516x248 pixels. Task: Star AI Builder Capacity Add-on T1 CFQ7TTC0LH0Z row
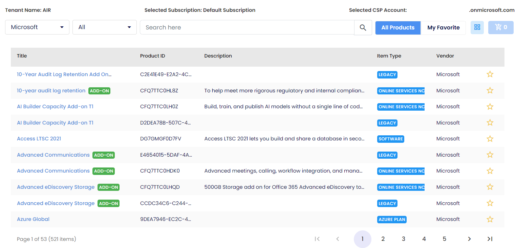[490, 107]
